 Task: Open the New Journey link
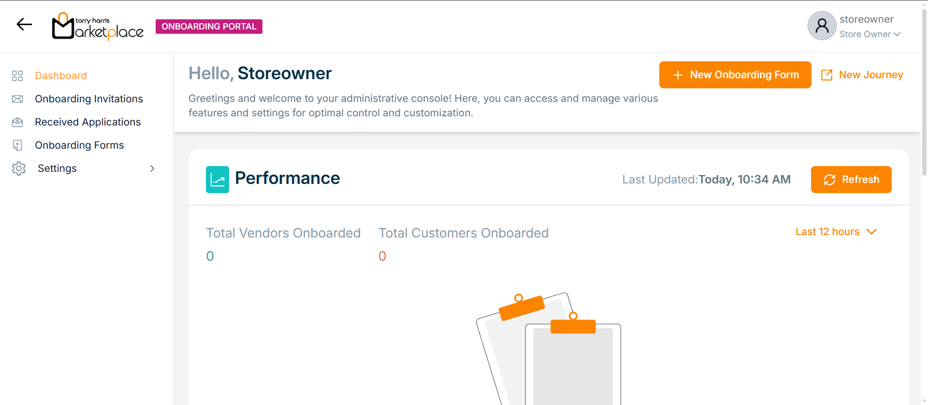pos(870,75)
